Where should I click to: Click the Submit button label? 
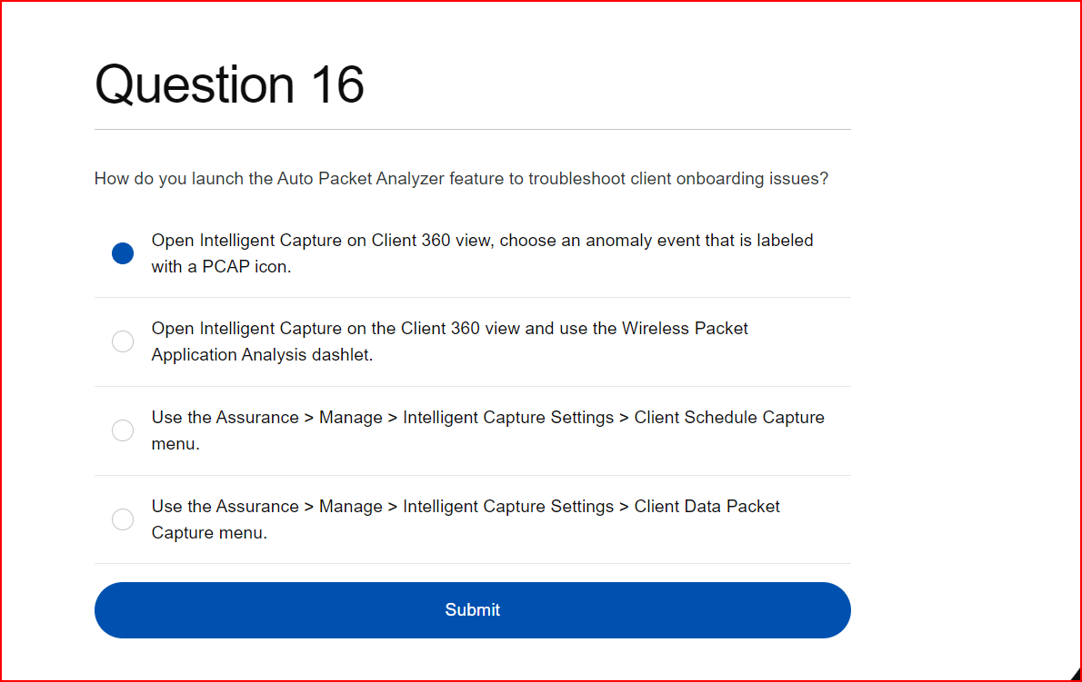(472, 609)
